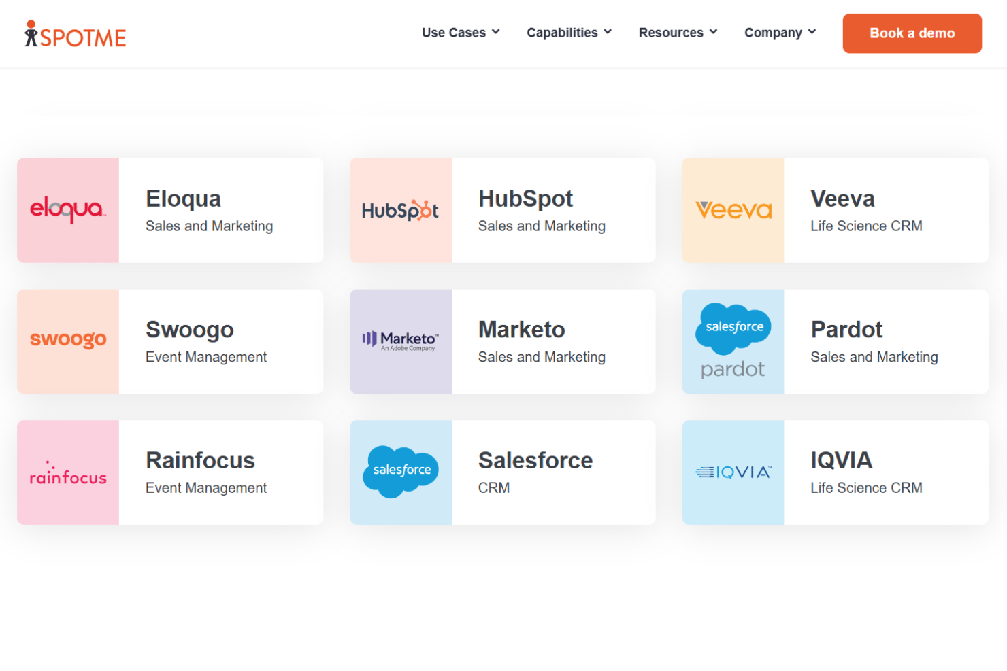Viewport: 1007px width, 671px height.
Task: Open the Salesforce integration heading
Action: 535,461
